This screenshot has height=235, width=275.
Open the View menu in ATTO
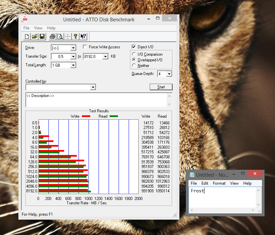(x=38, y=28)
